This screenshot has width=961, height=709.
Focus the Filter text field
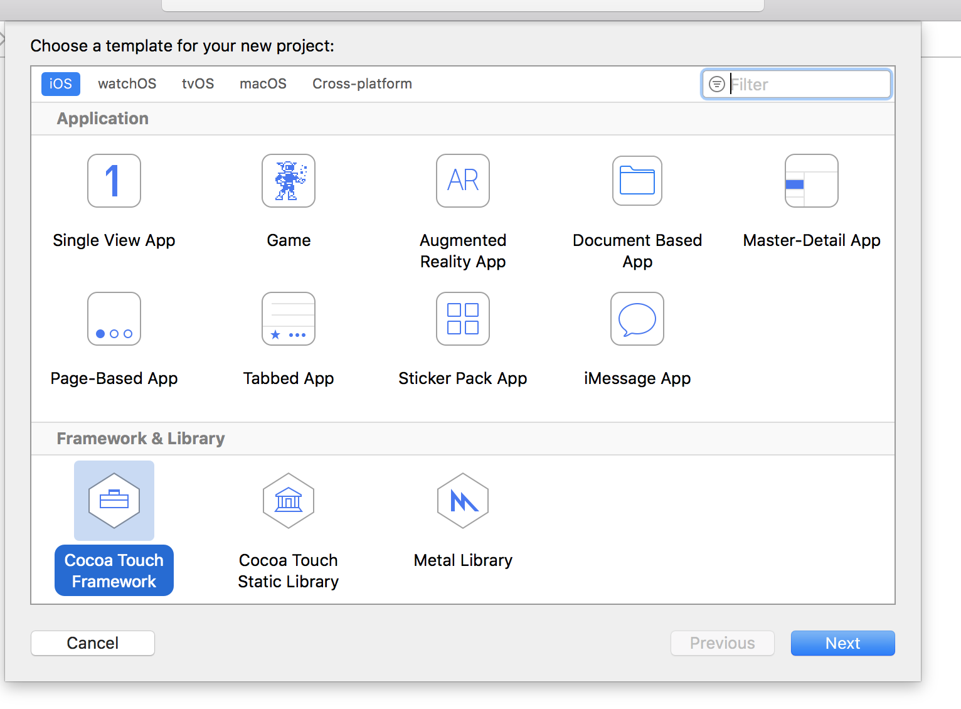click(x=797, y=84)
